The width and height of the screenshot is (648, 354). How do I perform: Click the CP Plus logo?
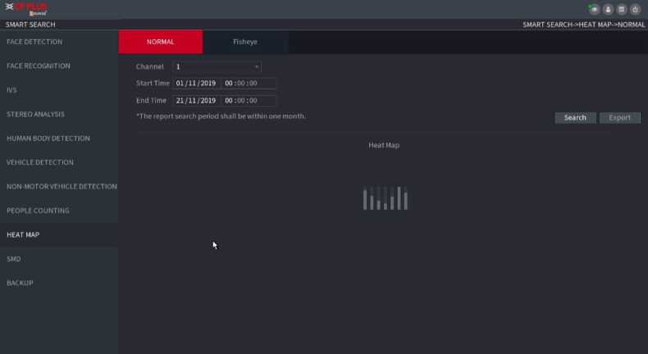tap(26, 9)
